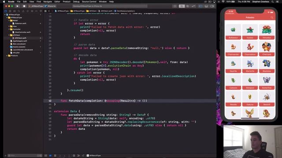Open the Debug menu

[76, 2]
